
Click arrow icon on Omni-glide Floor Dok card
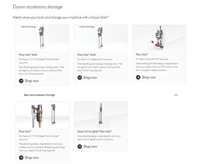click(80, 147)
